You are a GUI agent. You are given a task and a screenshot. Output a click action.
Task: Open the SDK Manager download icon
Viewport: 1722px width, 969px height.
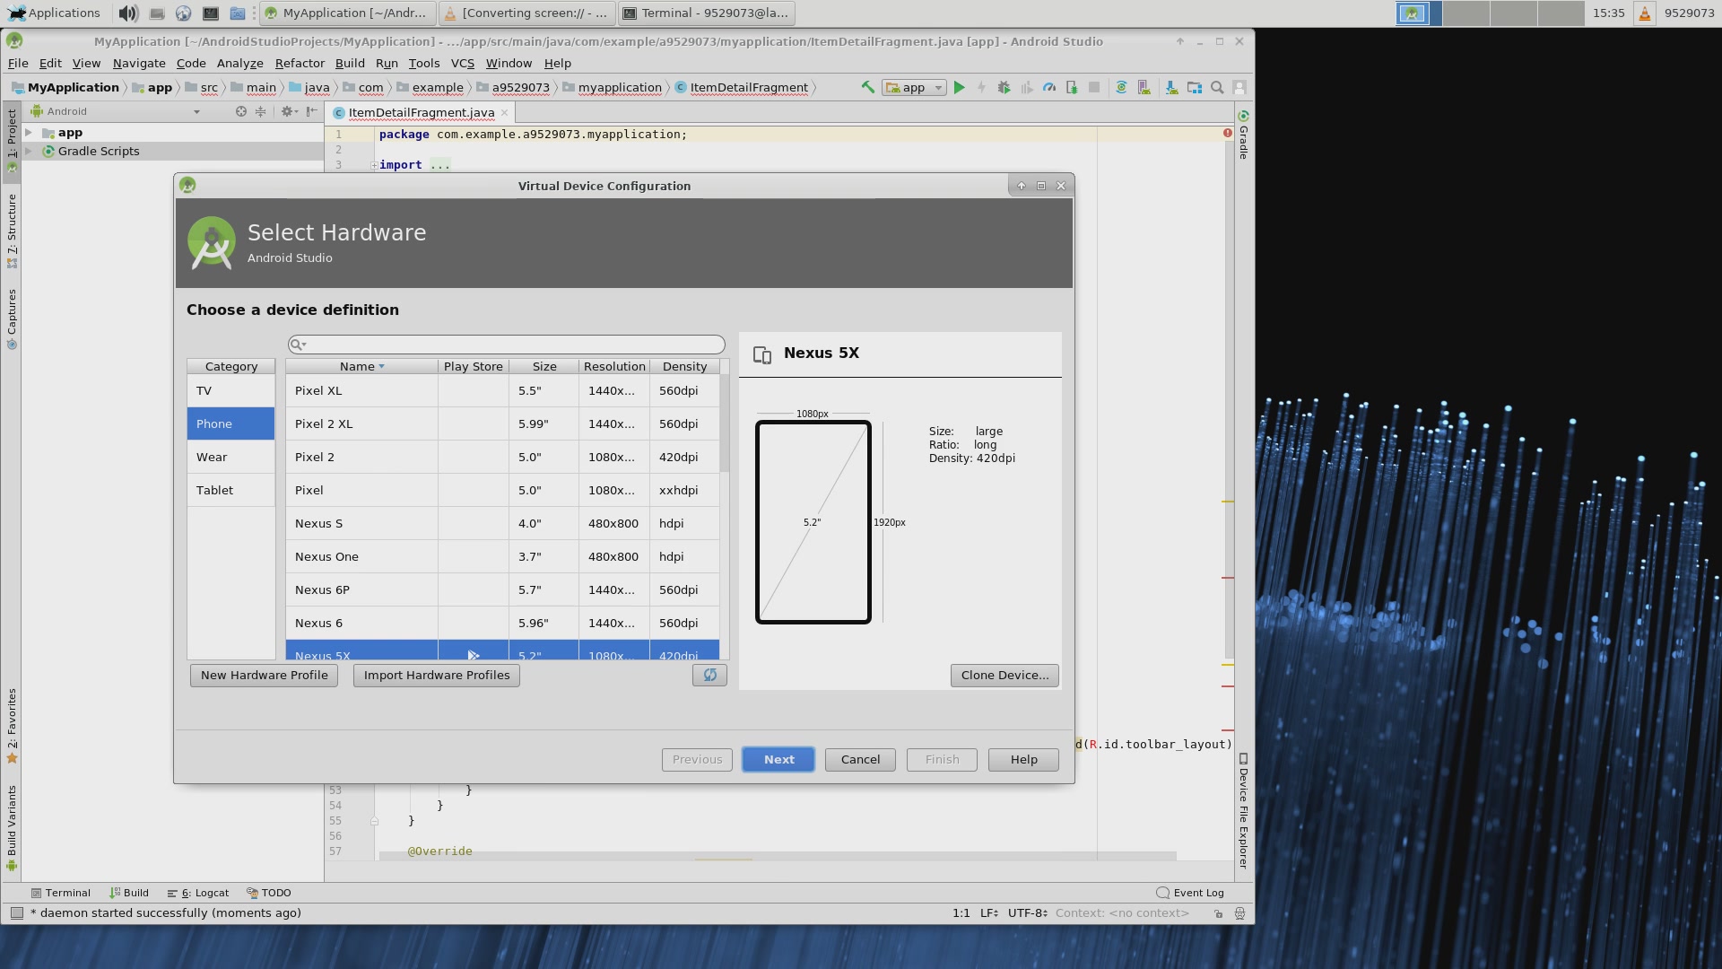[1171, 87]
